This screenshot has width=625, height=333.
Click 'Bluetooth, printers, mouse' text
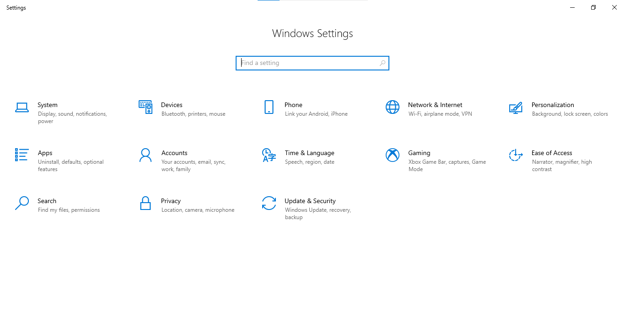tap(194, 114)
